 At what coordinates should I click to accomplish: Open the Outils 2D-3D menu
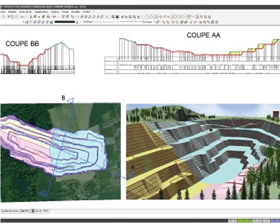coord(26,12)
